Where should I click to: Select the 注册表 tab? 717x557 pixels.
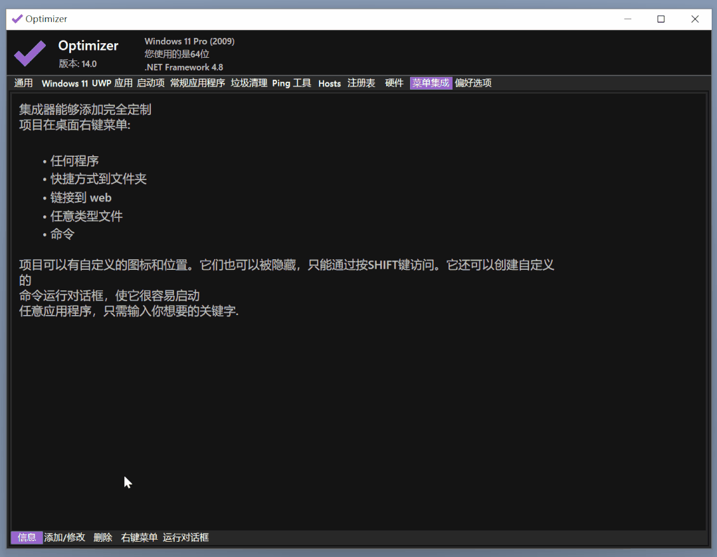361,83
